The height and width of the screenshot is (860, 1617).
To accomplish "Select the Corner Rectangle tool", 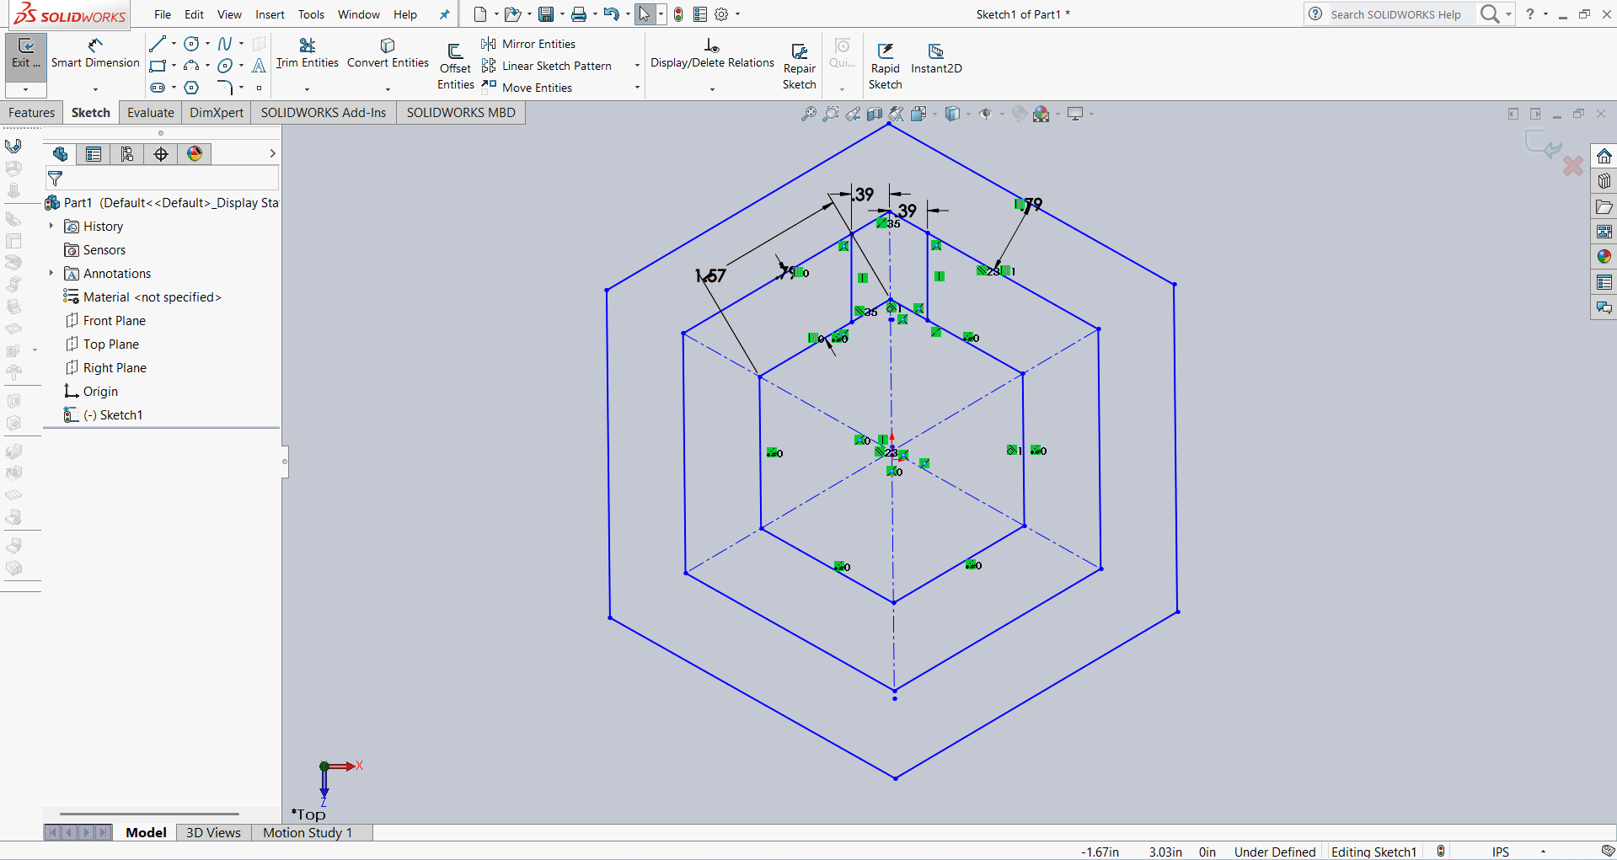I will [158, 66].
